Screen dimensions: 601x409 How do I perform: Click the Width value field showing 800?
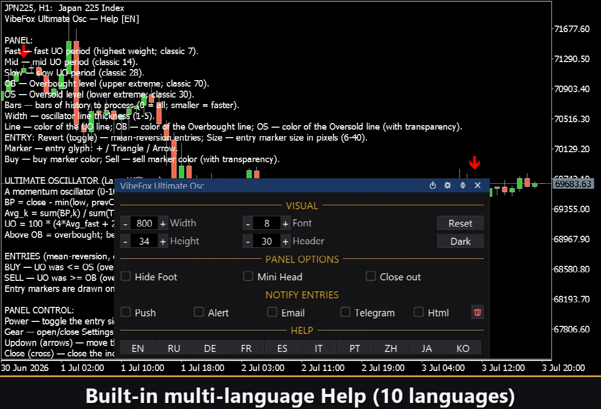(144, 223)
